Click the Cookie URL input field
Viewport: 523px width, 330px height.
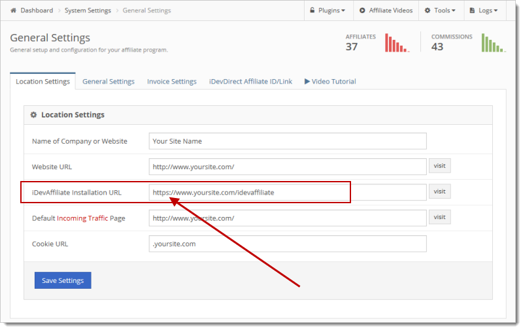click(x=288, y=244)
